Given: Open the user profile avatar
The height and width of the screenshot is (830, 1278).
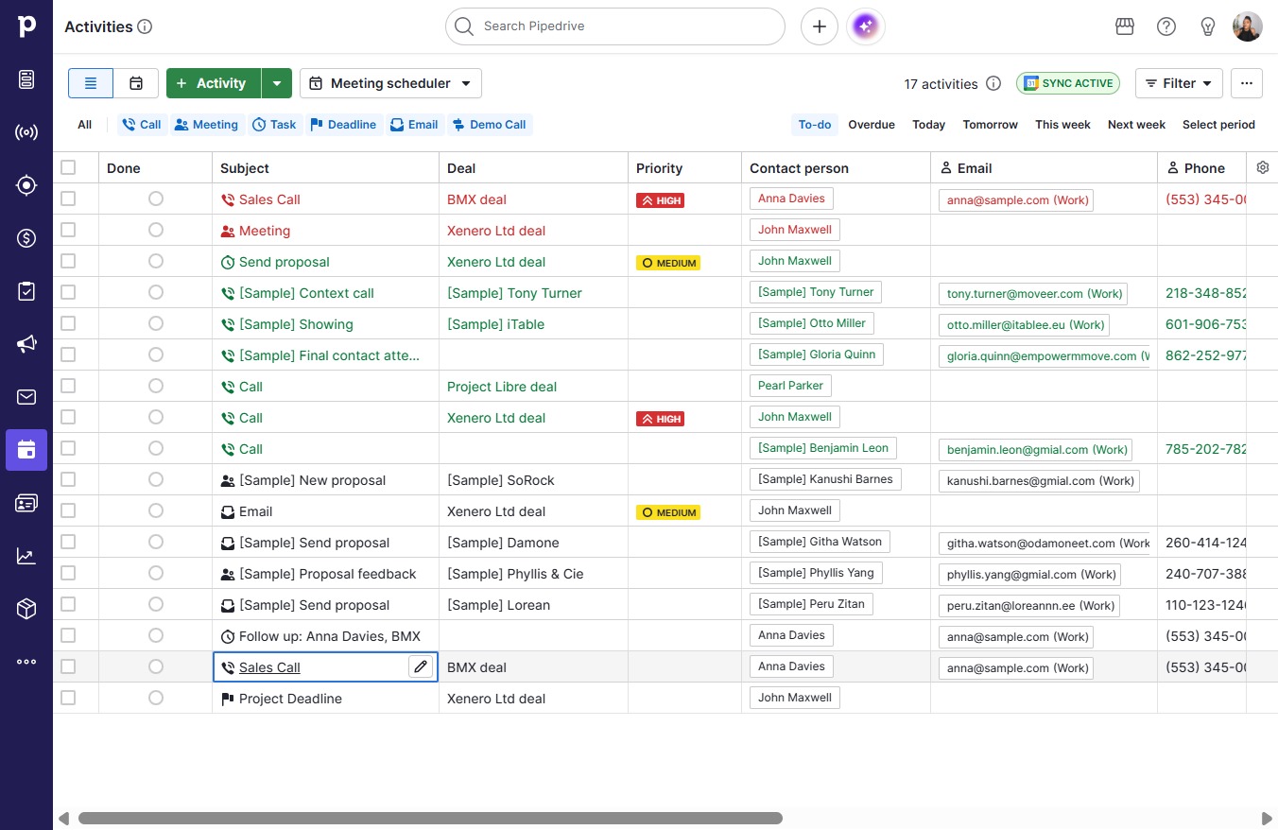Looking at the screenshot, I should (x=1248, y=26).
